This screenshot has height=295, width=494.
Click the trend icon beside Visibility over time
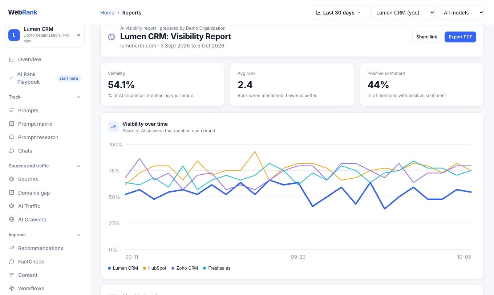coord(113,127)
